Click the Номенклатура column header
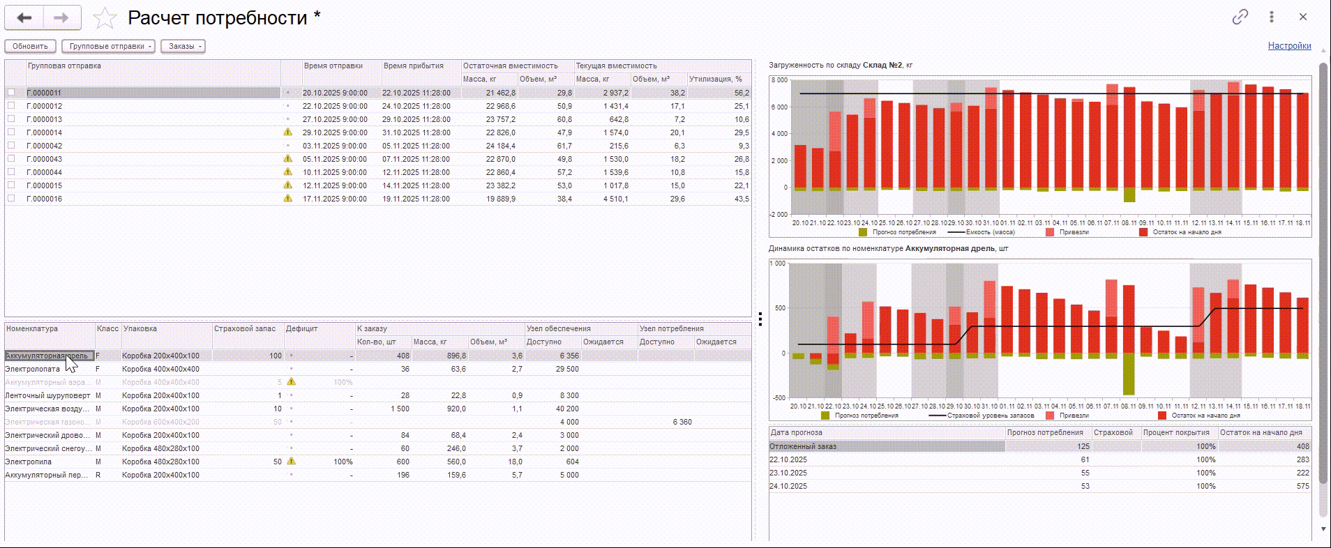This screenshot has height=548, width=1331. tap(32, 328)
